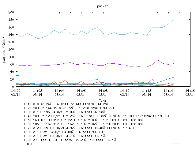This screenshot has width=196, height=147.
Task: Select legend entry [ 8] 133.51.64.0/18
Action: (x=63, y=132)
